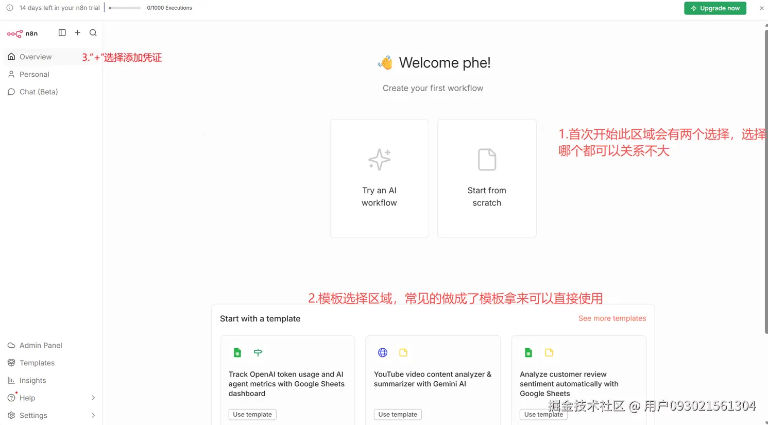Click yellow note icon on YouTube template
768x425 pixels.
pyautogui.click(x=403, y=353)
